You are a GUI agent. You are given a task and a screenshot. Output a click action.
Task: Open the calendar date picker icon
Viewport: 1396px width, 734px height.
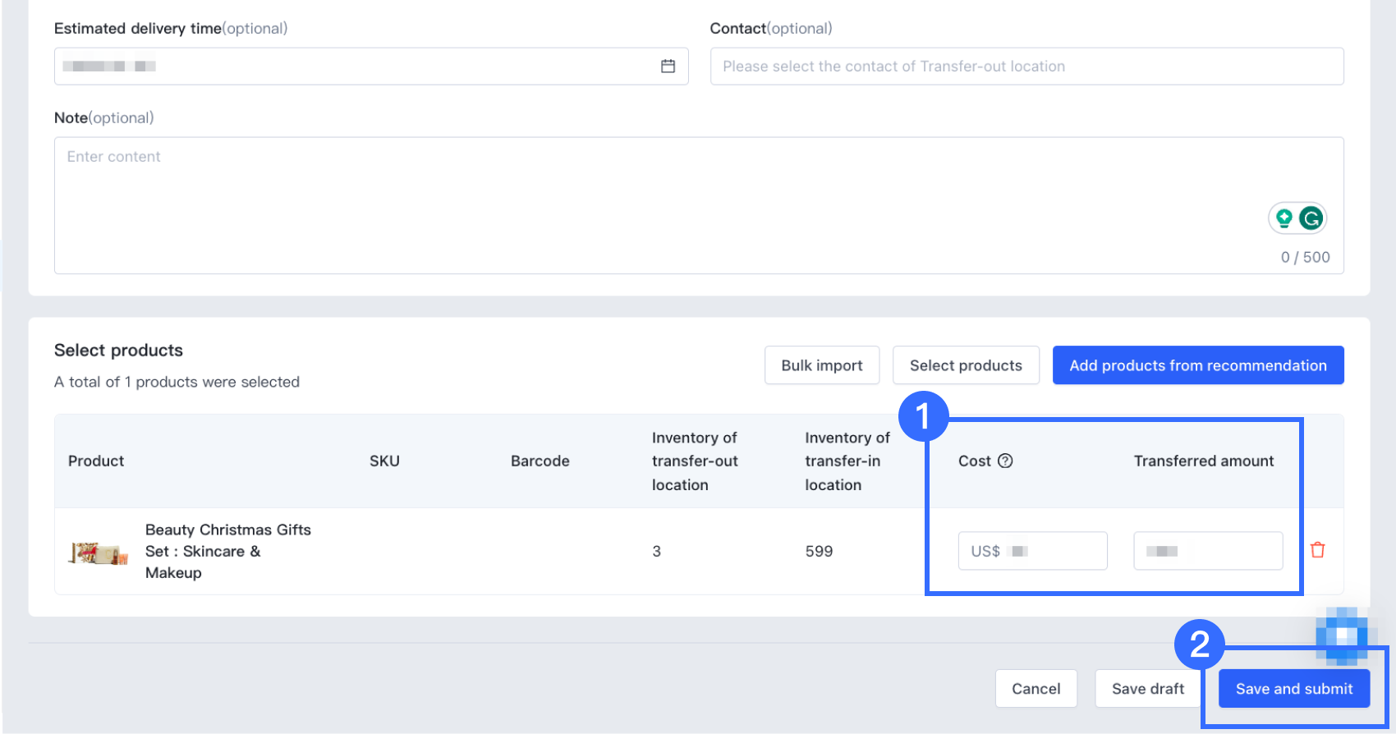[668, 67]
